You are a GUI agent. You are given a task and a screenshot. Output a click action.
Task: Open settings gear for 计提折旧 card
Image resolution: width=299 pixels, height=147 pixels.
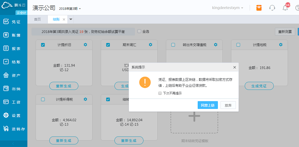click(85, 44)
